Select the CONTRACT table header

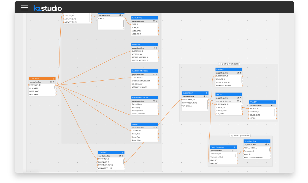pos(111,152)
